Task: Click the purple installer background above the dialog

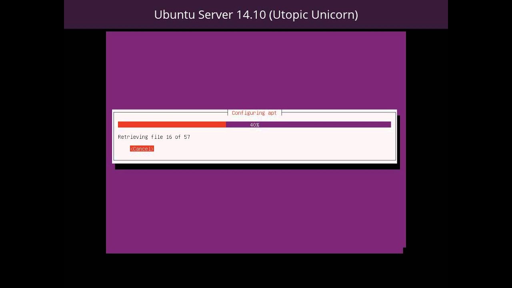Action: pyautogui.click(x=256, y=70)
